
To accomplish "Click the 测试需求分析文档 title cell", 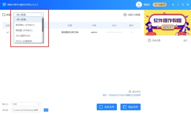I will [70, 32].
